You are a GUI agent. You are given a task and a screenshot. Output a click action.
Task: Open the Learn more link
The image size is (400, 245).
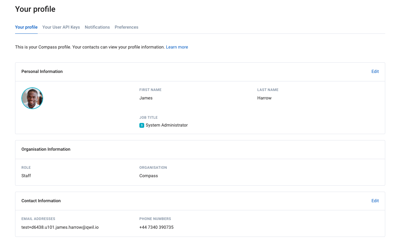pyautogui.click(x=177, y=47)
